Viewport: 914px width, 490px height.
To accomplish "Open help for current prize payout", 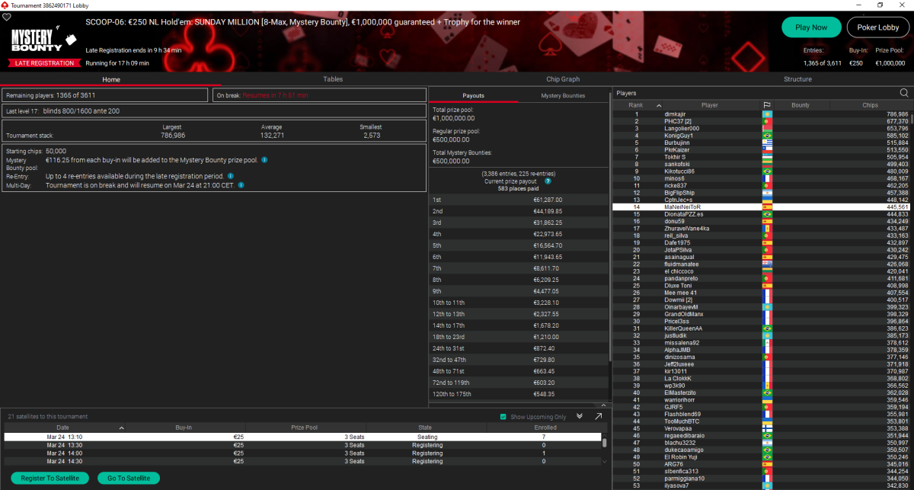I will tap(548, 181).
